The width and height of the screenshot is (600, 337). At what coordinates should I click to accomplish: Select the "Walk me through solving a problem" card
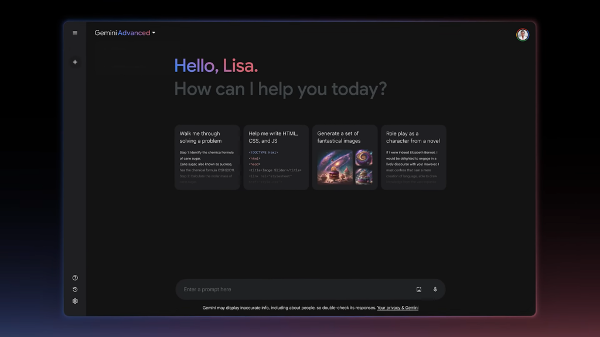tap(207, 157)
